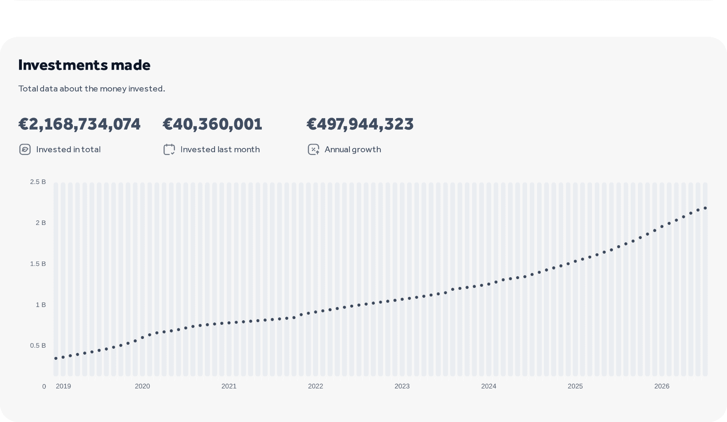Image resolution: width=727 pixels, height=422 pixels.
Task: Click the 1 B y-axis label
Action: point(41,305)
